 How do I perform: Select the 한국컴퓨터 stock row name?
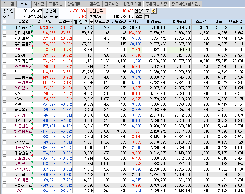pyautogui.click(x=23, y=83)
